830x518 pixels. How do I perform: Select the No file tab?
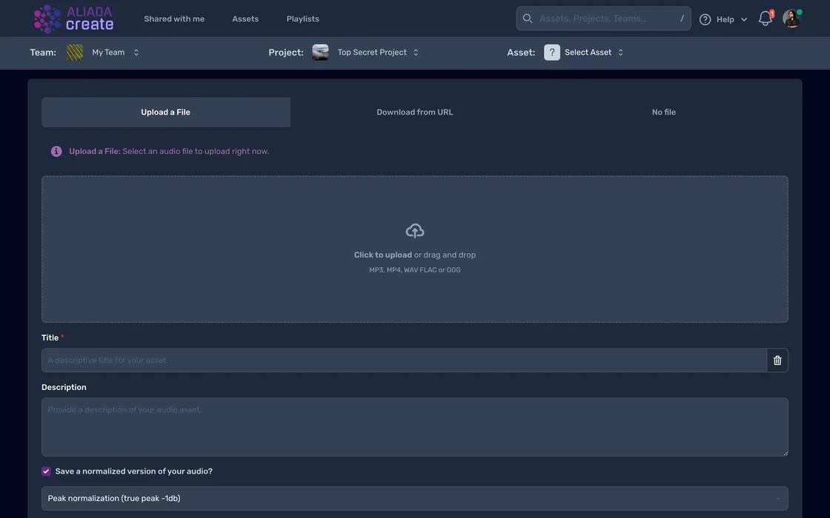pyautogui.click(x=663, y=112)
